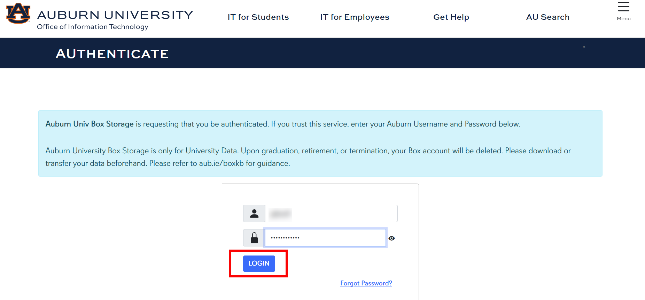Click the Menu label under the hamburger

coord(623,18)
